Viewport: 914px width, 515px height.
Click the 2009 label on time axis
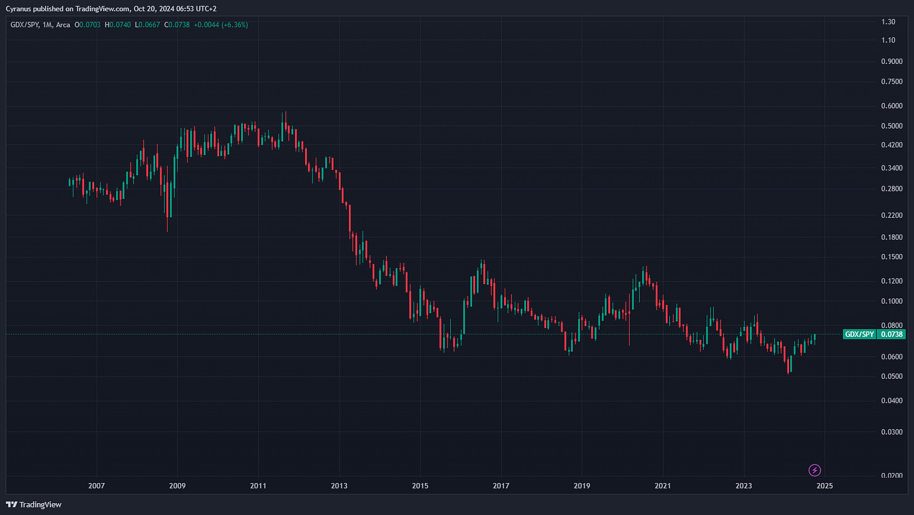tap(177, 486)
